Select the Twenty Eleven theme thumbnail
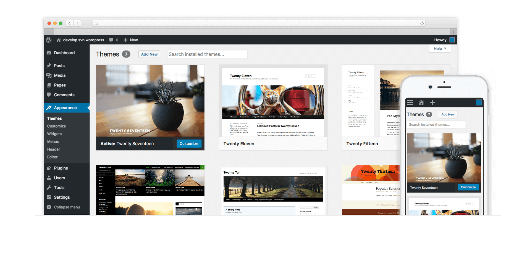The image size is (525, 256). tap(273, 101)
